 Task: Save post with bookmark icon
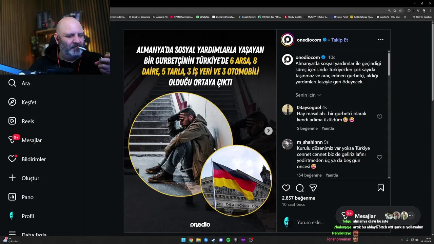381,188
